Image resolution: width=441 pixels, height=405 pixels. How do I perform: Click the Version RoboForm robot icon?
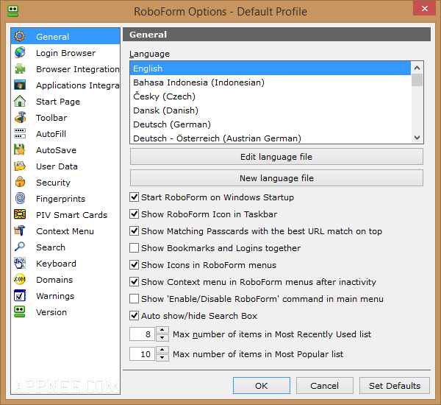[x=20, y=312]
